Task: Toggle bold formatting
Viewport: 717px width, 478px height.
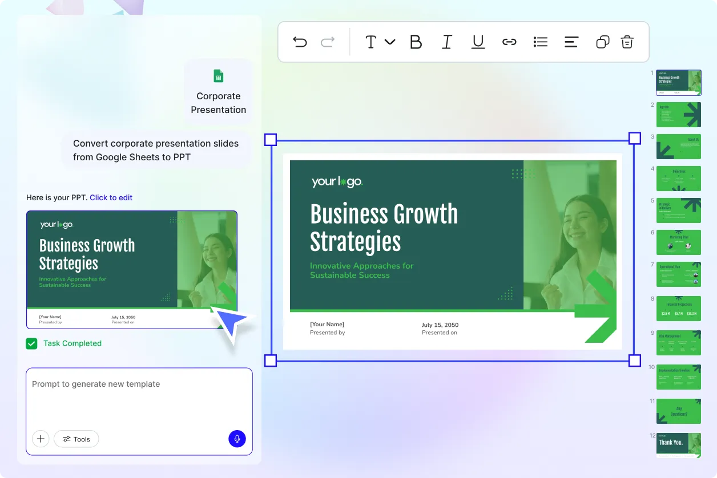Action: pos(416,42)
